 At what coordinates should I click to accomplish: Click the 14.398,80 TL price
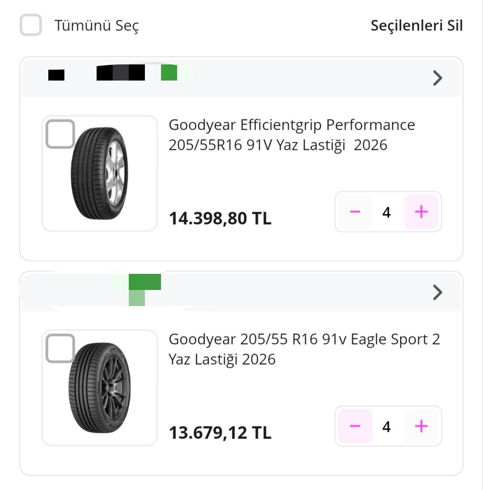pyautogui.click(x=220, y=218)
